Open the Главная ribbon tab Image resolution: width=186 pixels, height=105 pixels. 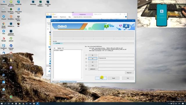55,17
